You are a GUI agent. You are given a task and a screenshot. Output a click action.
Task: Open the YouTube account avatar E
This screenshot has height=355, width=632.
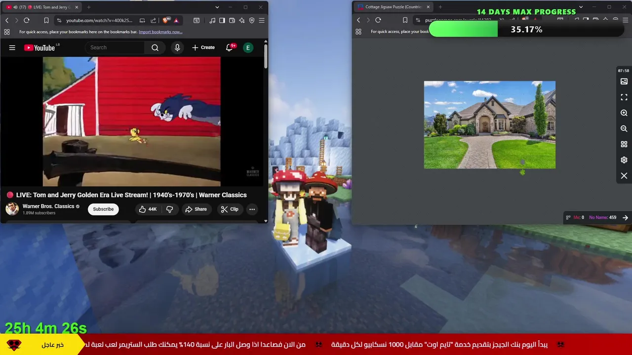(x=248, y=48)
